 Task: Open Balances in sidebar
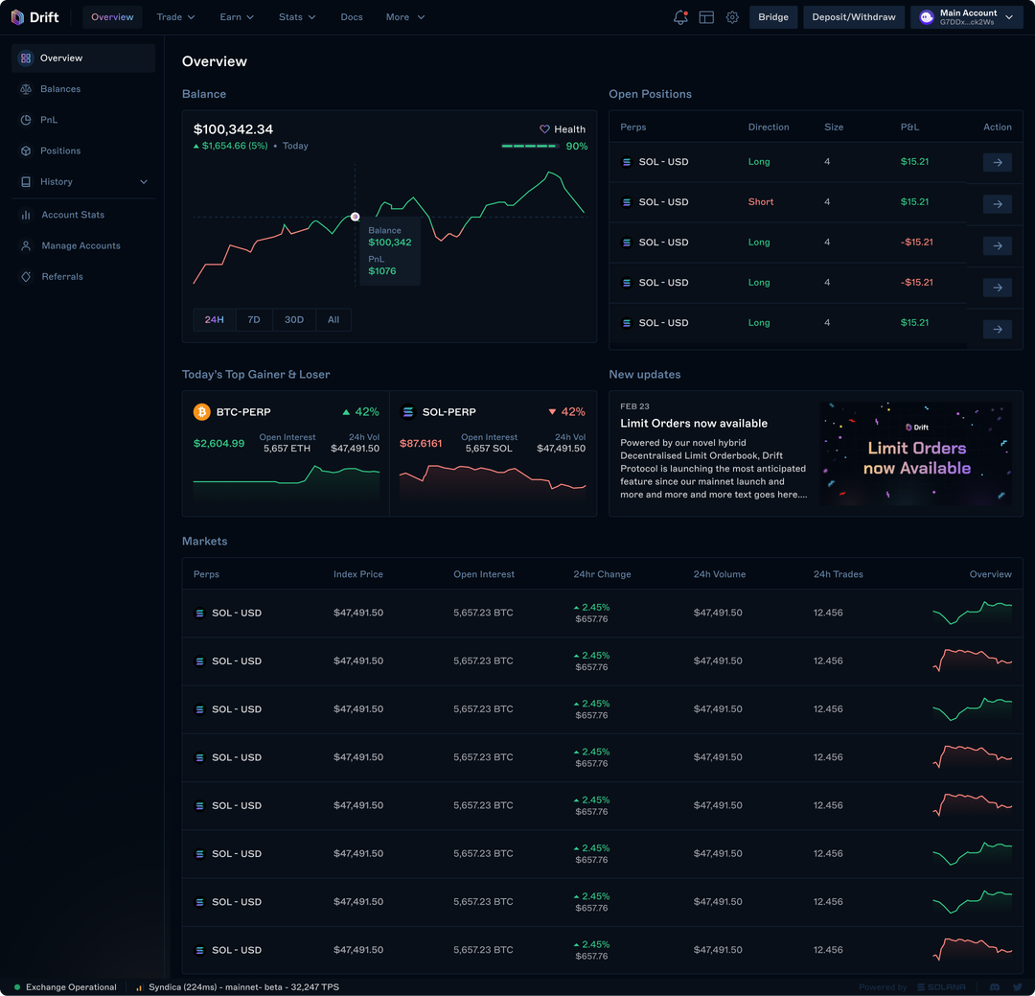[83, 89]
